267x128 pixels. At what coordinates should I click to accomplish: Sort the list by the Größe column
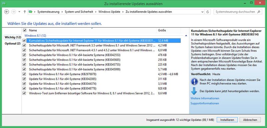pyautogui.click(x=169, y=31)
